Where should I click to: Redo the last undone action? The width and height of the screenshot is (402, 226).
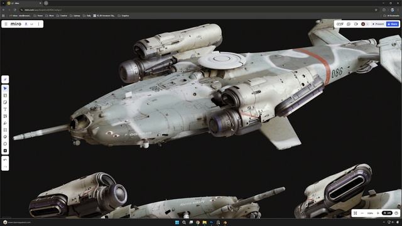point(5,166)
